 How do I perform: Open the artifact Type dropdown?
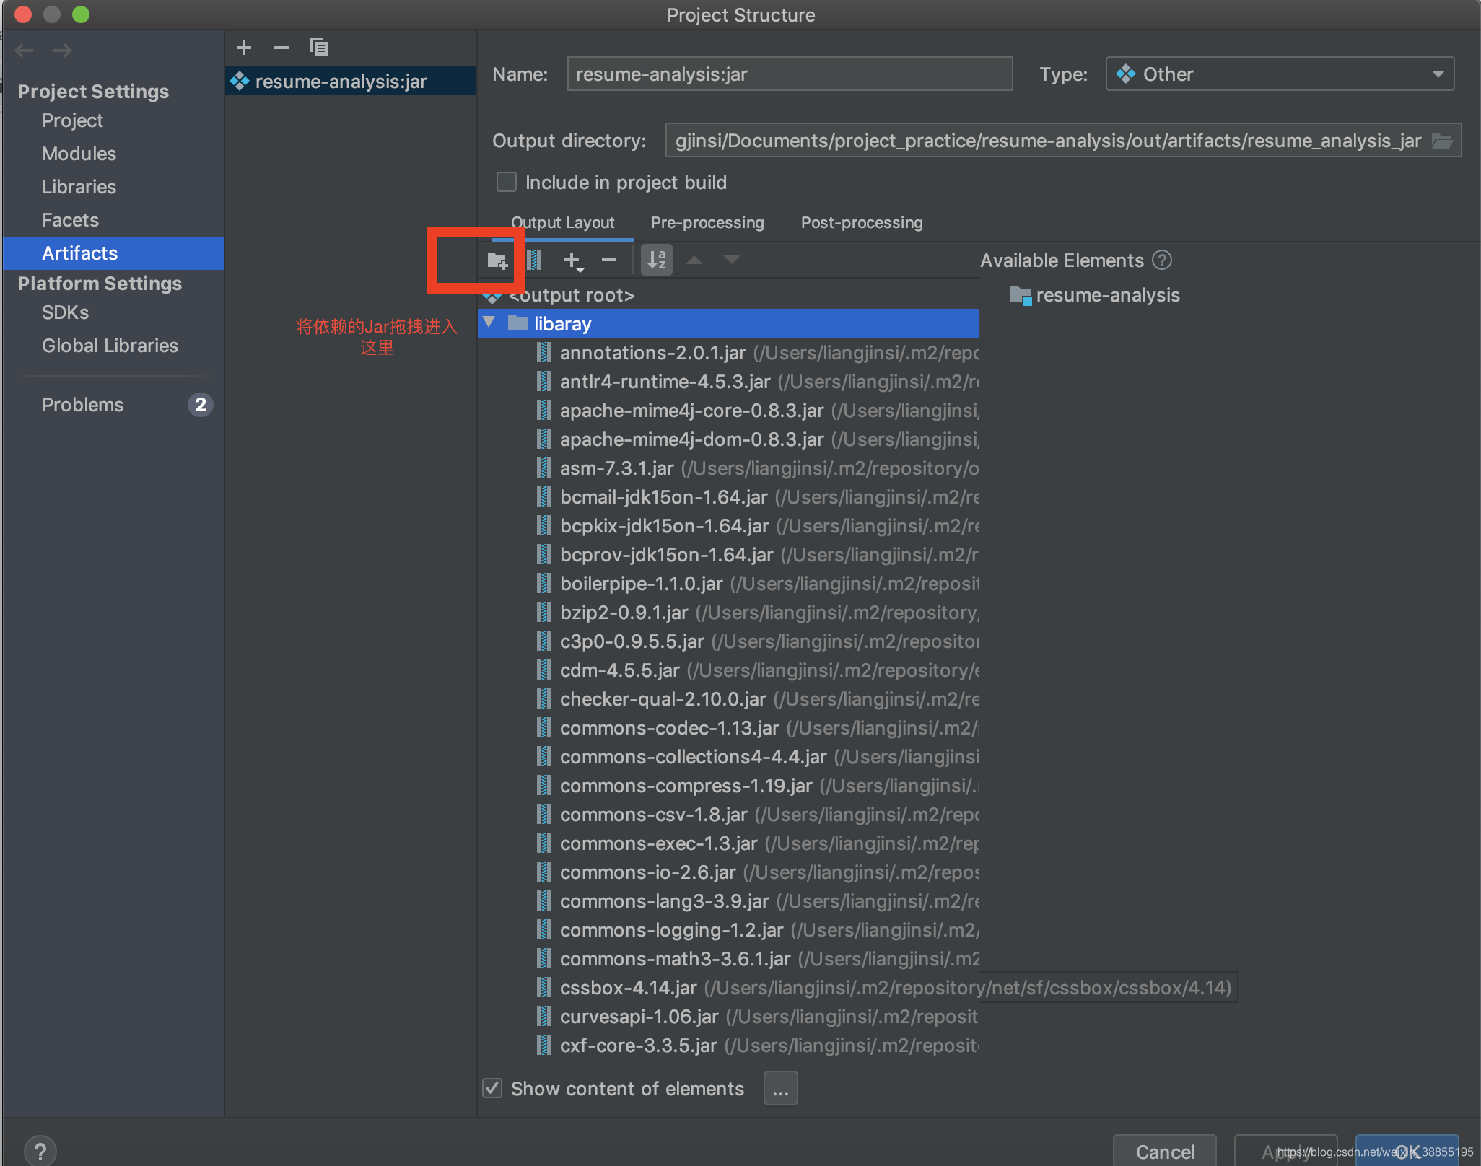click(1279, 74)
